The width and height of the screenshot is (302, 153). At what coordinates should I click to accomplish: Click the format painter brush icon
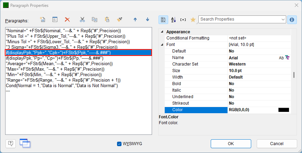[120, 20]
